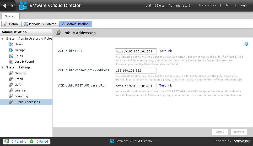
Task: Open the 0 Running tasks link
Action: point(19,142)
